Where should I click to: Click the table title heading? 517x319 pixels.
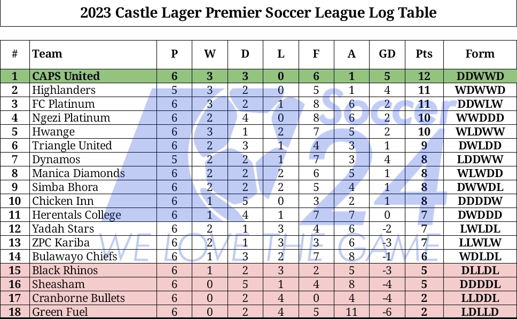coord(258,13)
